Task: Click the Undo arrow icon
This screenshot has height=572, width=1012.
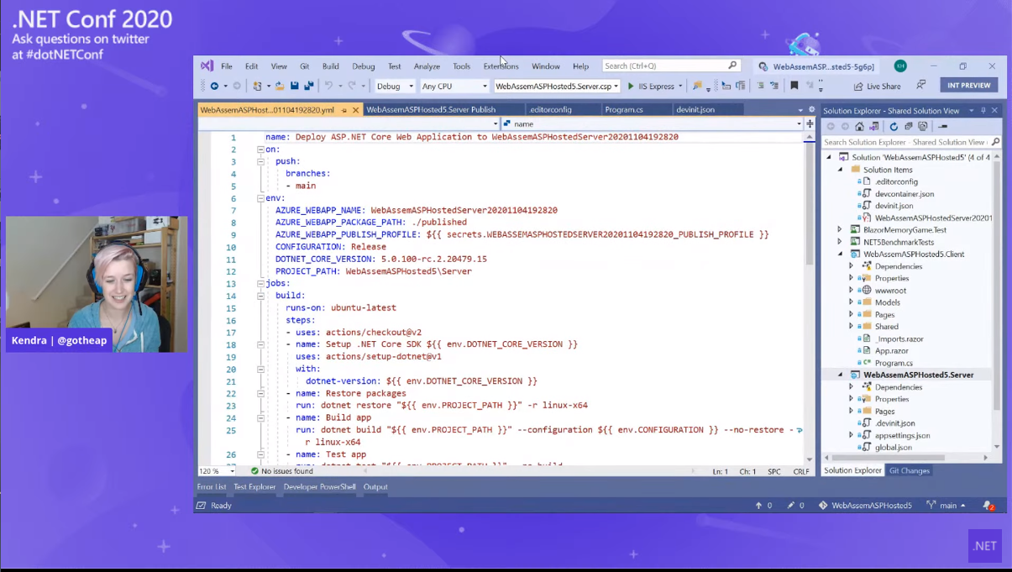Action: point(328,86)
